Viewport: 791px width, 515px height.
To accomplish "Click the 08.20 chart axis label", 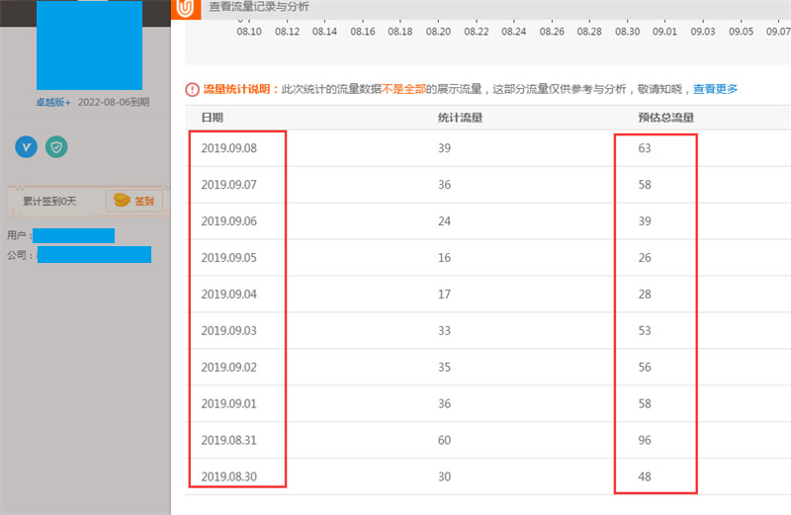I will tap(438, 32).
